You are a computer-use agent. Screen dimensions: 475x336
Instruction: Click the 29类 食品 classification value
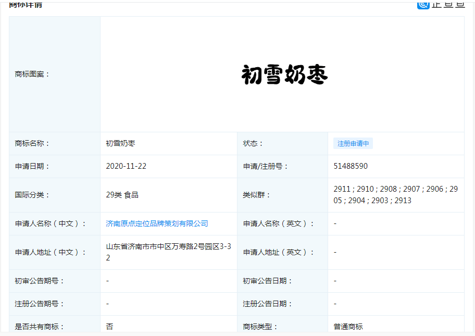point(122,195)
